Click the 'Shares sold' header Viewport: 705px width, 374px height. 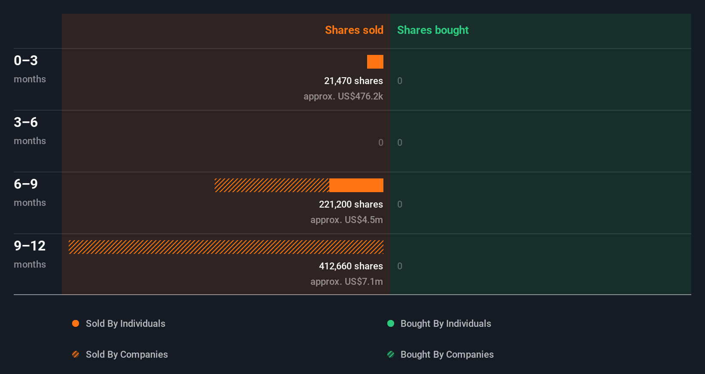[x=354, y=30]
